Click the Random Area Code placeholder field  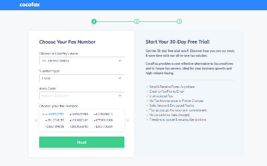pos(55,96)
